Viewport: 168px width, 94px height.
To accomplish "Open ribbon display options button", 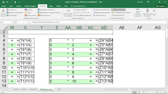I will 148,2.
